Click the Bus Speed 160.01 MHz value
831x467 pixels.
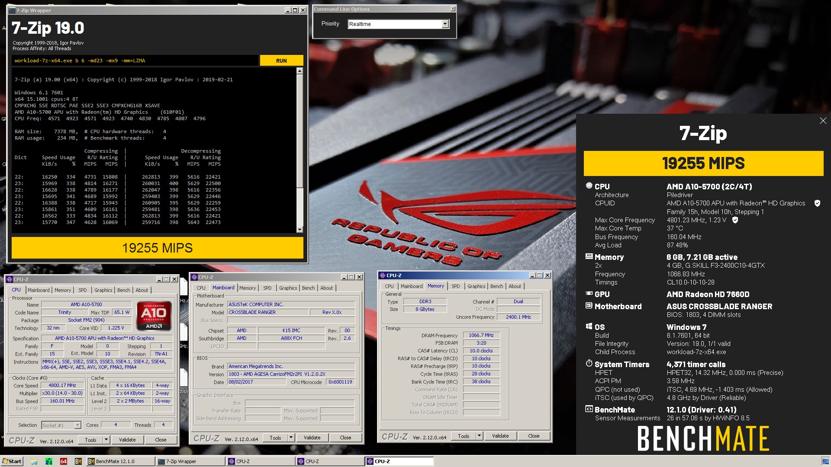pyautogui.click(x=62, y=401)
